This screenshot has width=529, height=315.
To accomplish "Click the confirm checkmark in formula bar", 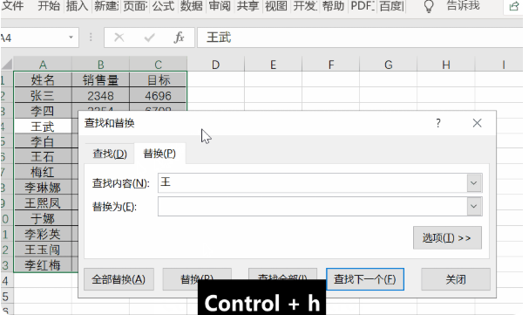I will (x=149, y=38).
